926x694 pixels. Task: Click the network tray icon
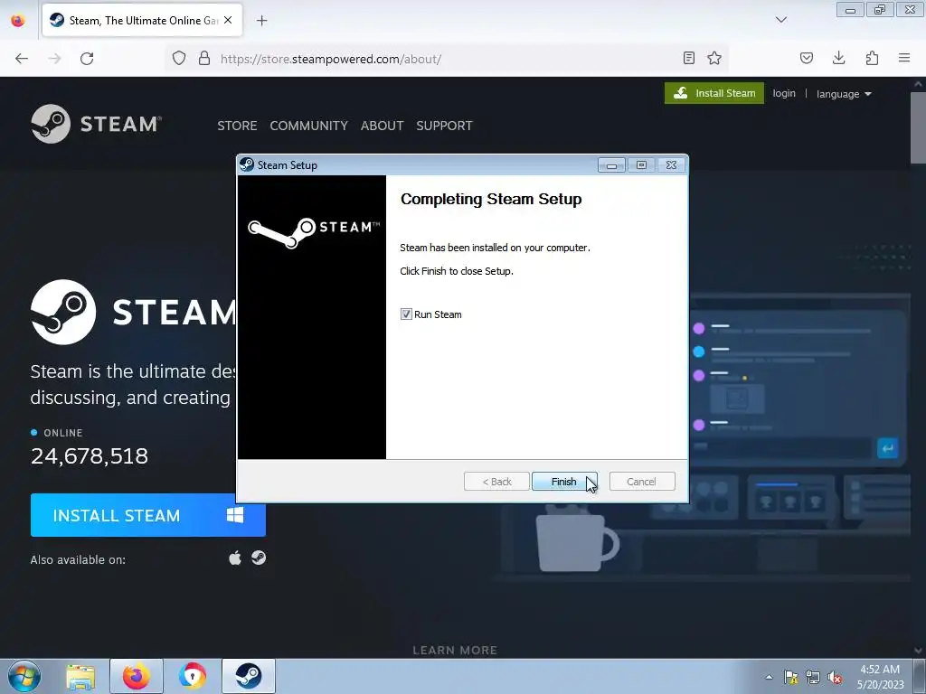click(813, 678)
